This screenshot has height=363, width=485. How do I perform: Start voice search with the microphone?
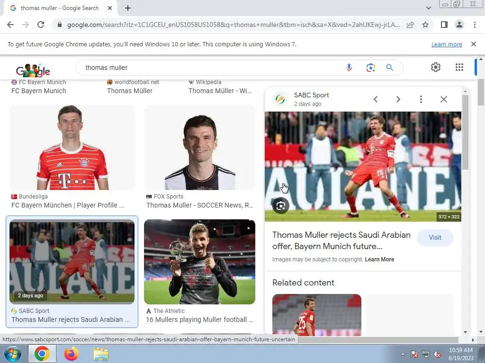pos(349,68)
